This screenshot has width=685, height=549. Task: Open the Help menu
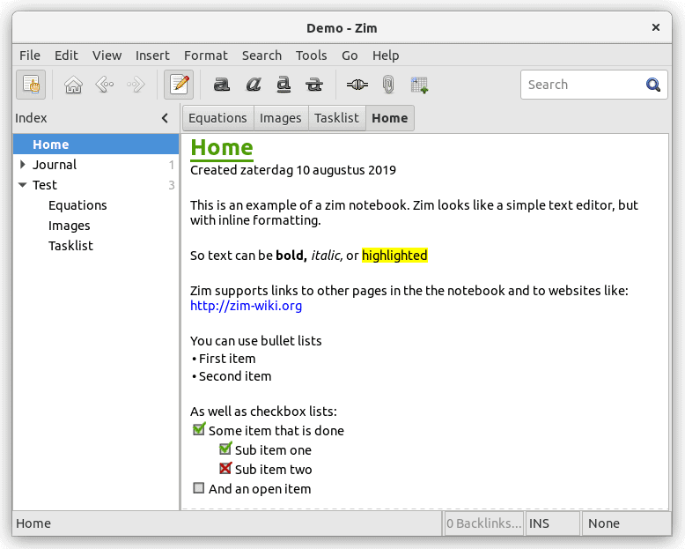tap(386, 56)
